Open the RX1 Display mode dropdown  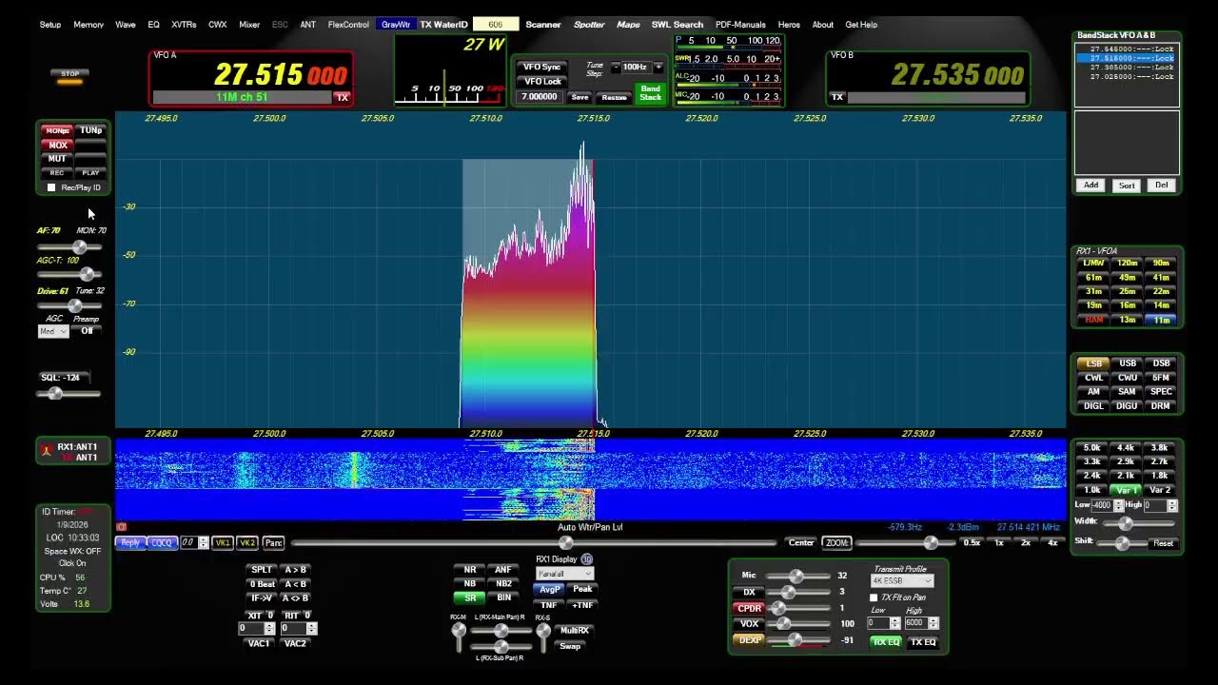click(565, 574)
